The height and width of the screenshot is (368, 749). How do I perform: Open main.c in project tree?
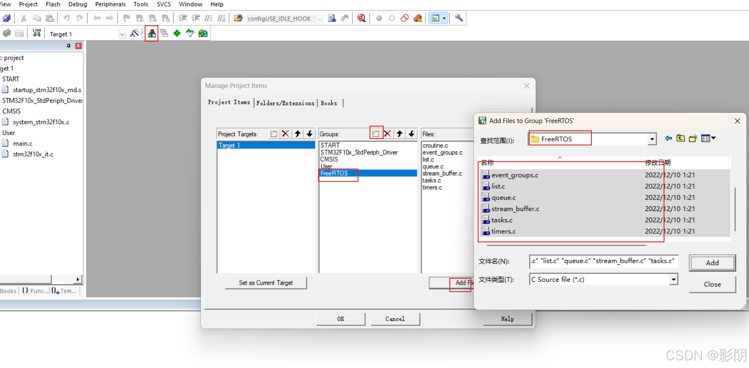[22, 144]
